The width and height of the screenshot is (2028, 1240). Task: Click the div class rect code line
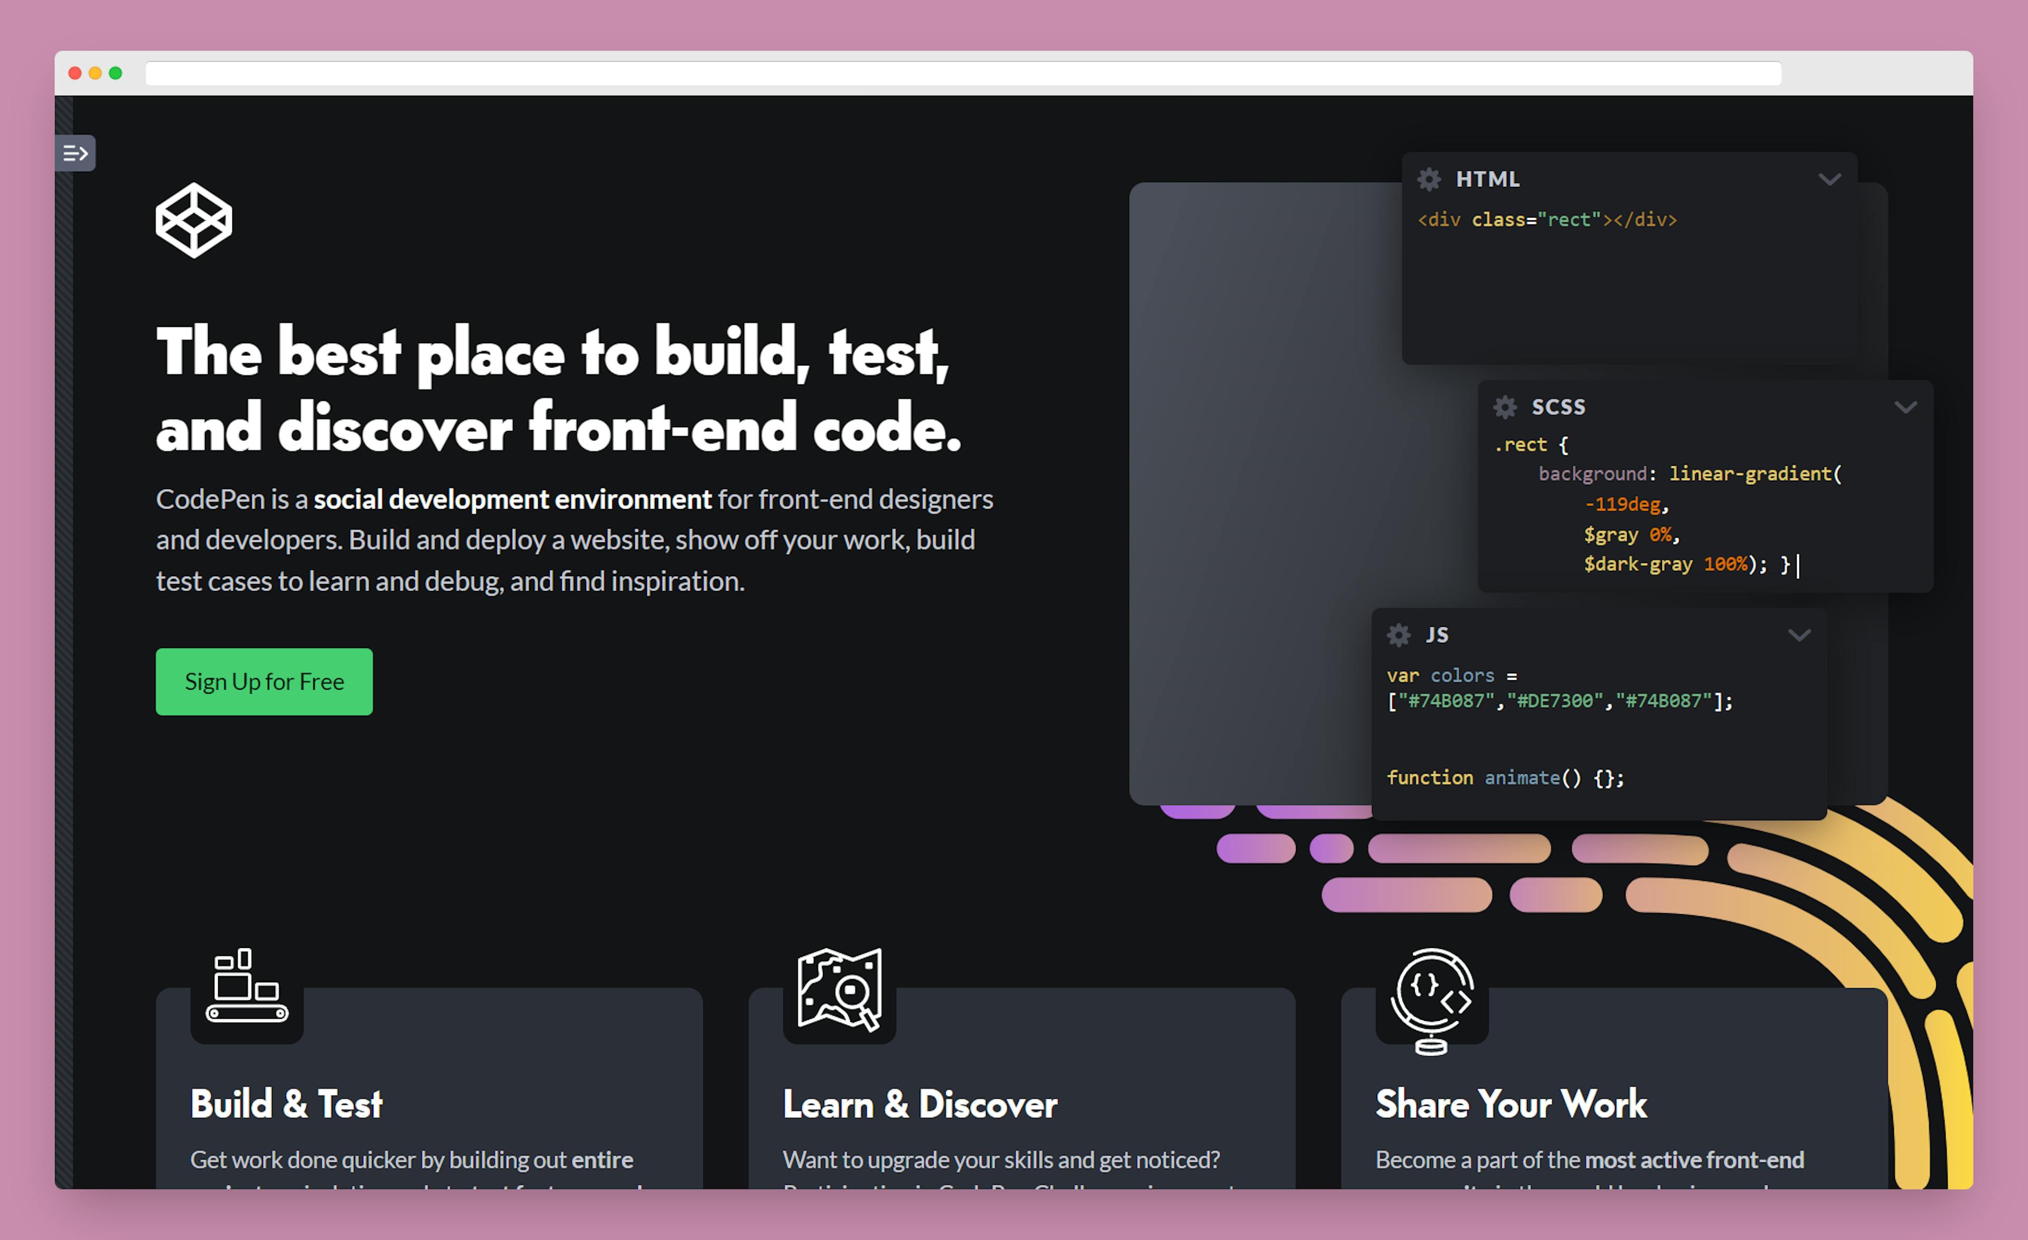coord(1546,220)
